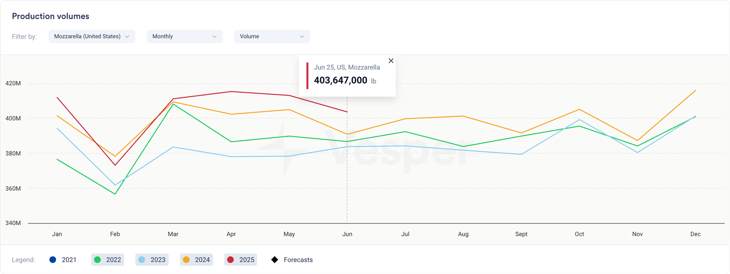Click the blue 2021 legend dot

(x=53, y=260)
